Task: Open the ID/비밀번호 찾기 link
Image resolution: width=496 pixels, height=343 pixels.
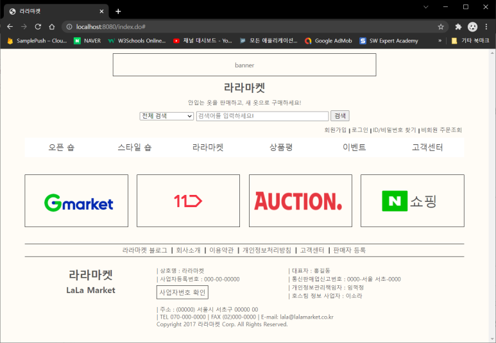Action: click(395, 130)
